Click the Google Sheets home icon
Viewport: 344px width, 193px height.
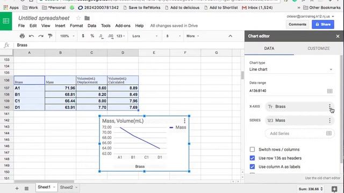6,21
